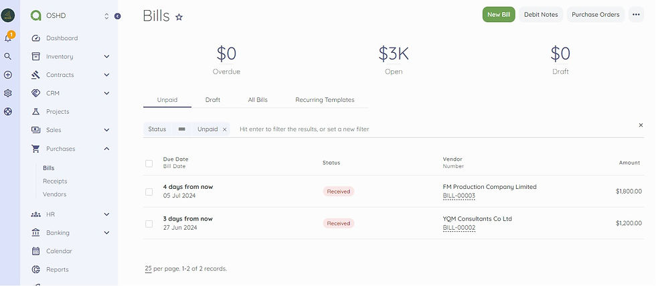Open the OSHD company switcher
Screen dimensions: 656x286
pyautogui.click(x=70, y=16)
